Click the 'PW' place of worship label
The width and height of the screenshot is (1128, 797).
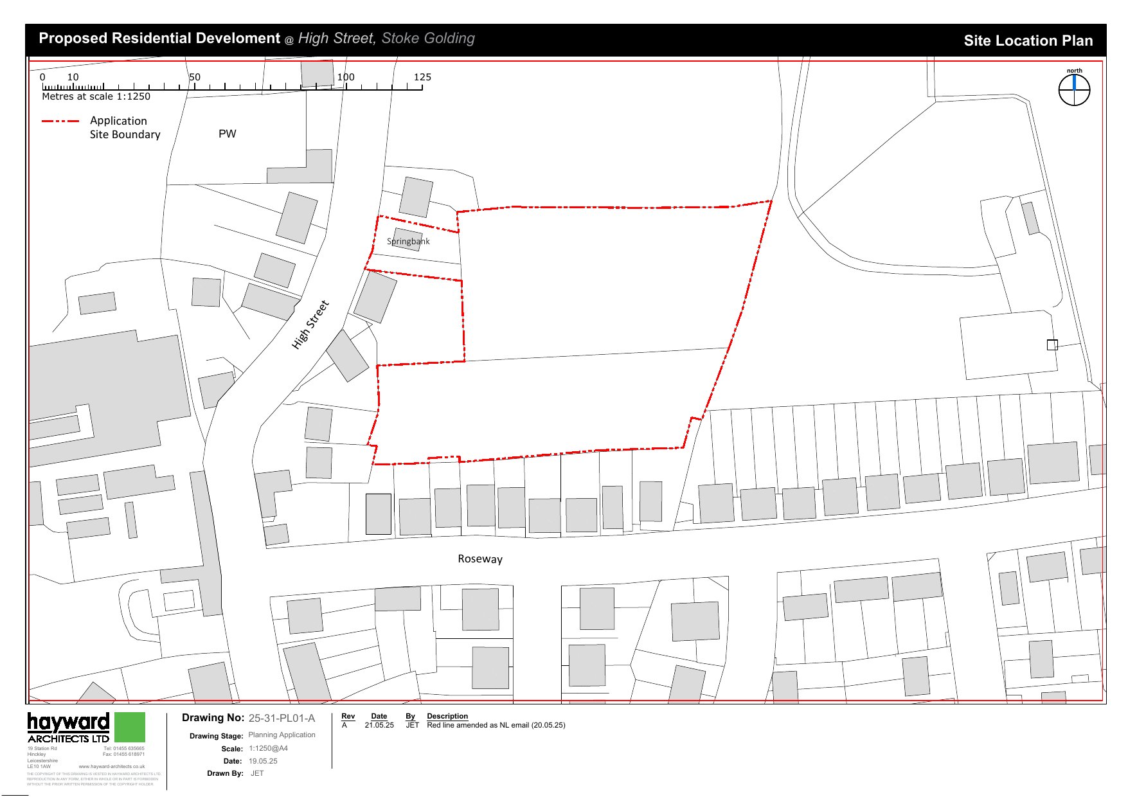pos(227,134)
